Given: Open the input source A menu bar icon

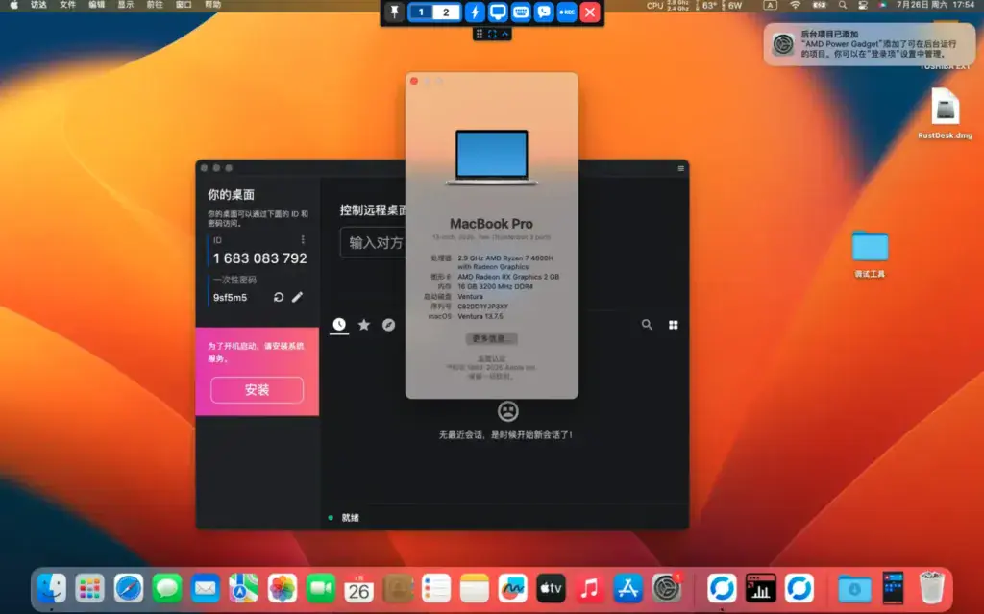Looking at the screenshot, I should (770, 5).
